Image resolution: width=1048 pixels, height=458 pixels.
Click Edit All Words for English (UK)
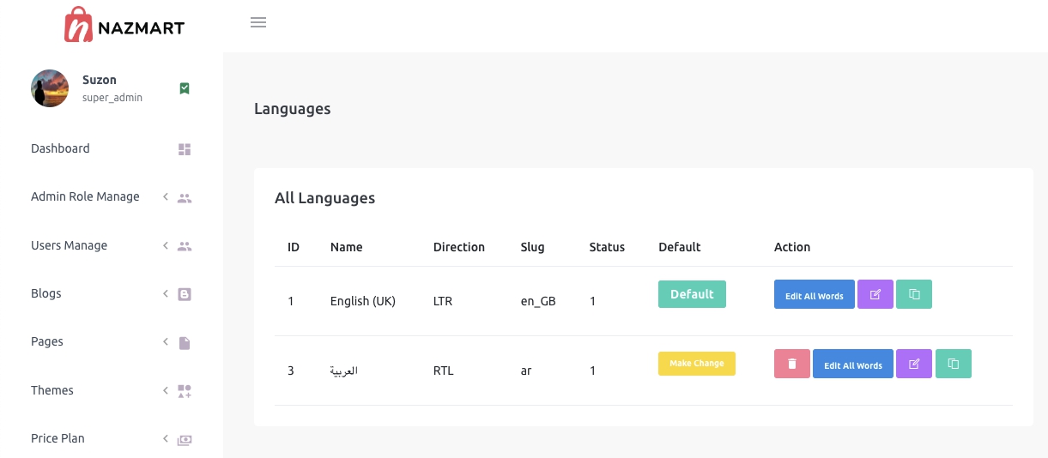coord(814,295)
